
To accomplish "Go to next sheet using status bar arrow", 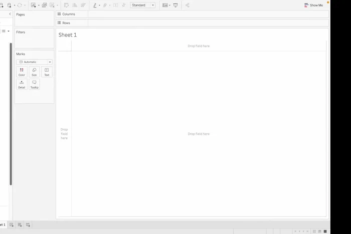I will [303, 231].
